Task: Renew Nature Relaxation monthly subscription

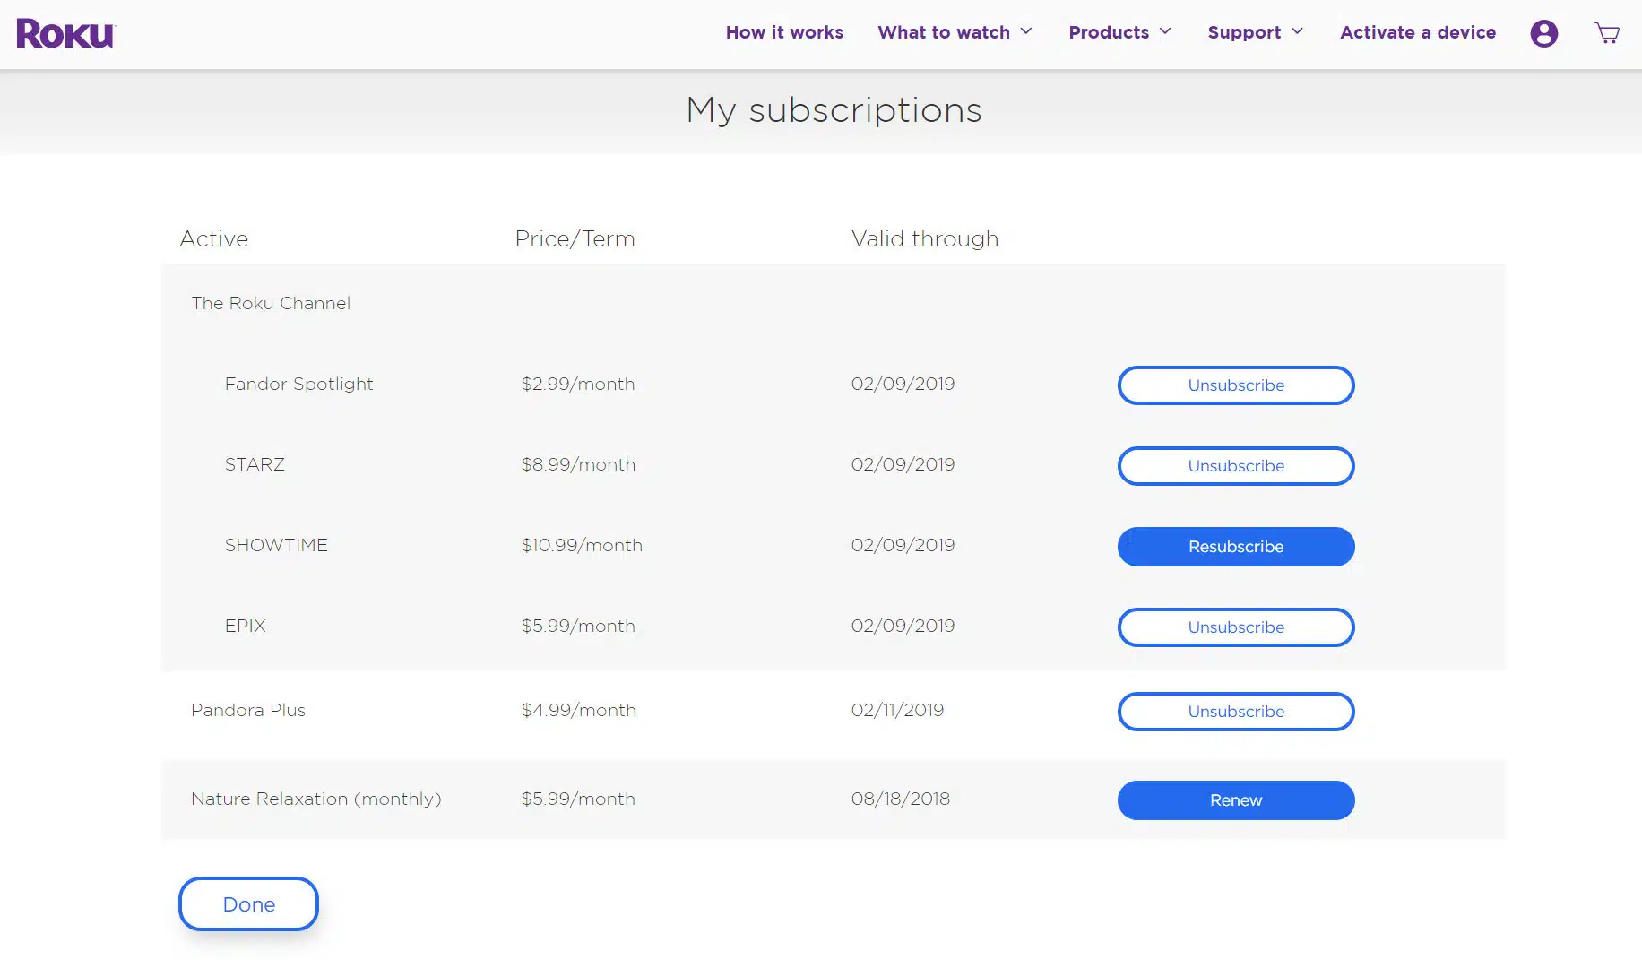Action: (1235, 800)
